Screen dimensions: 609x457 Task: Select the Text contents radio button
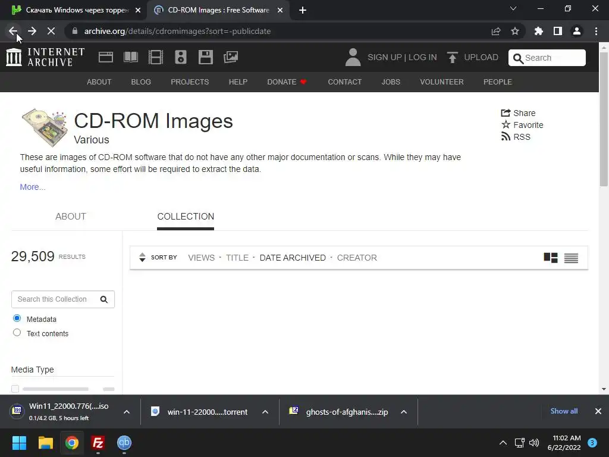[17, 333]
